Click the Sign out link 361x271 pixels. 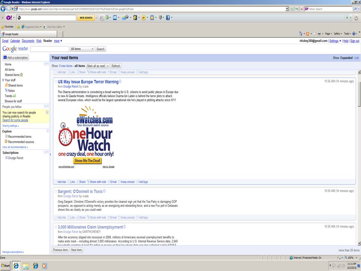coord(355,41)
